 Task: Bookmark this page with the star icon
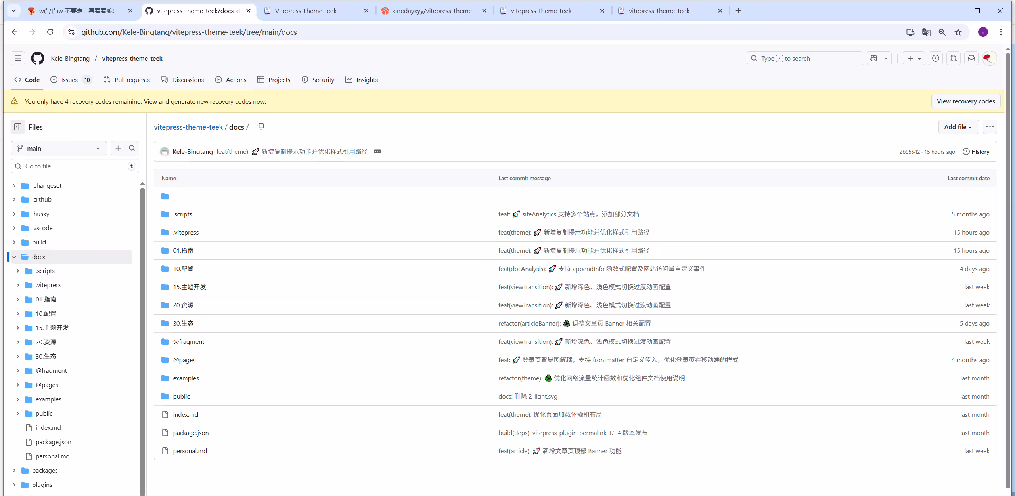pos(958,32)
